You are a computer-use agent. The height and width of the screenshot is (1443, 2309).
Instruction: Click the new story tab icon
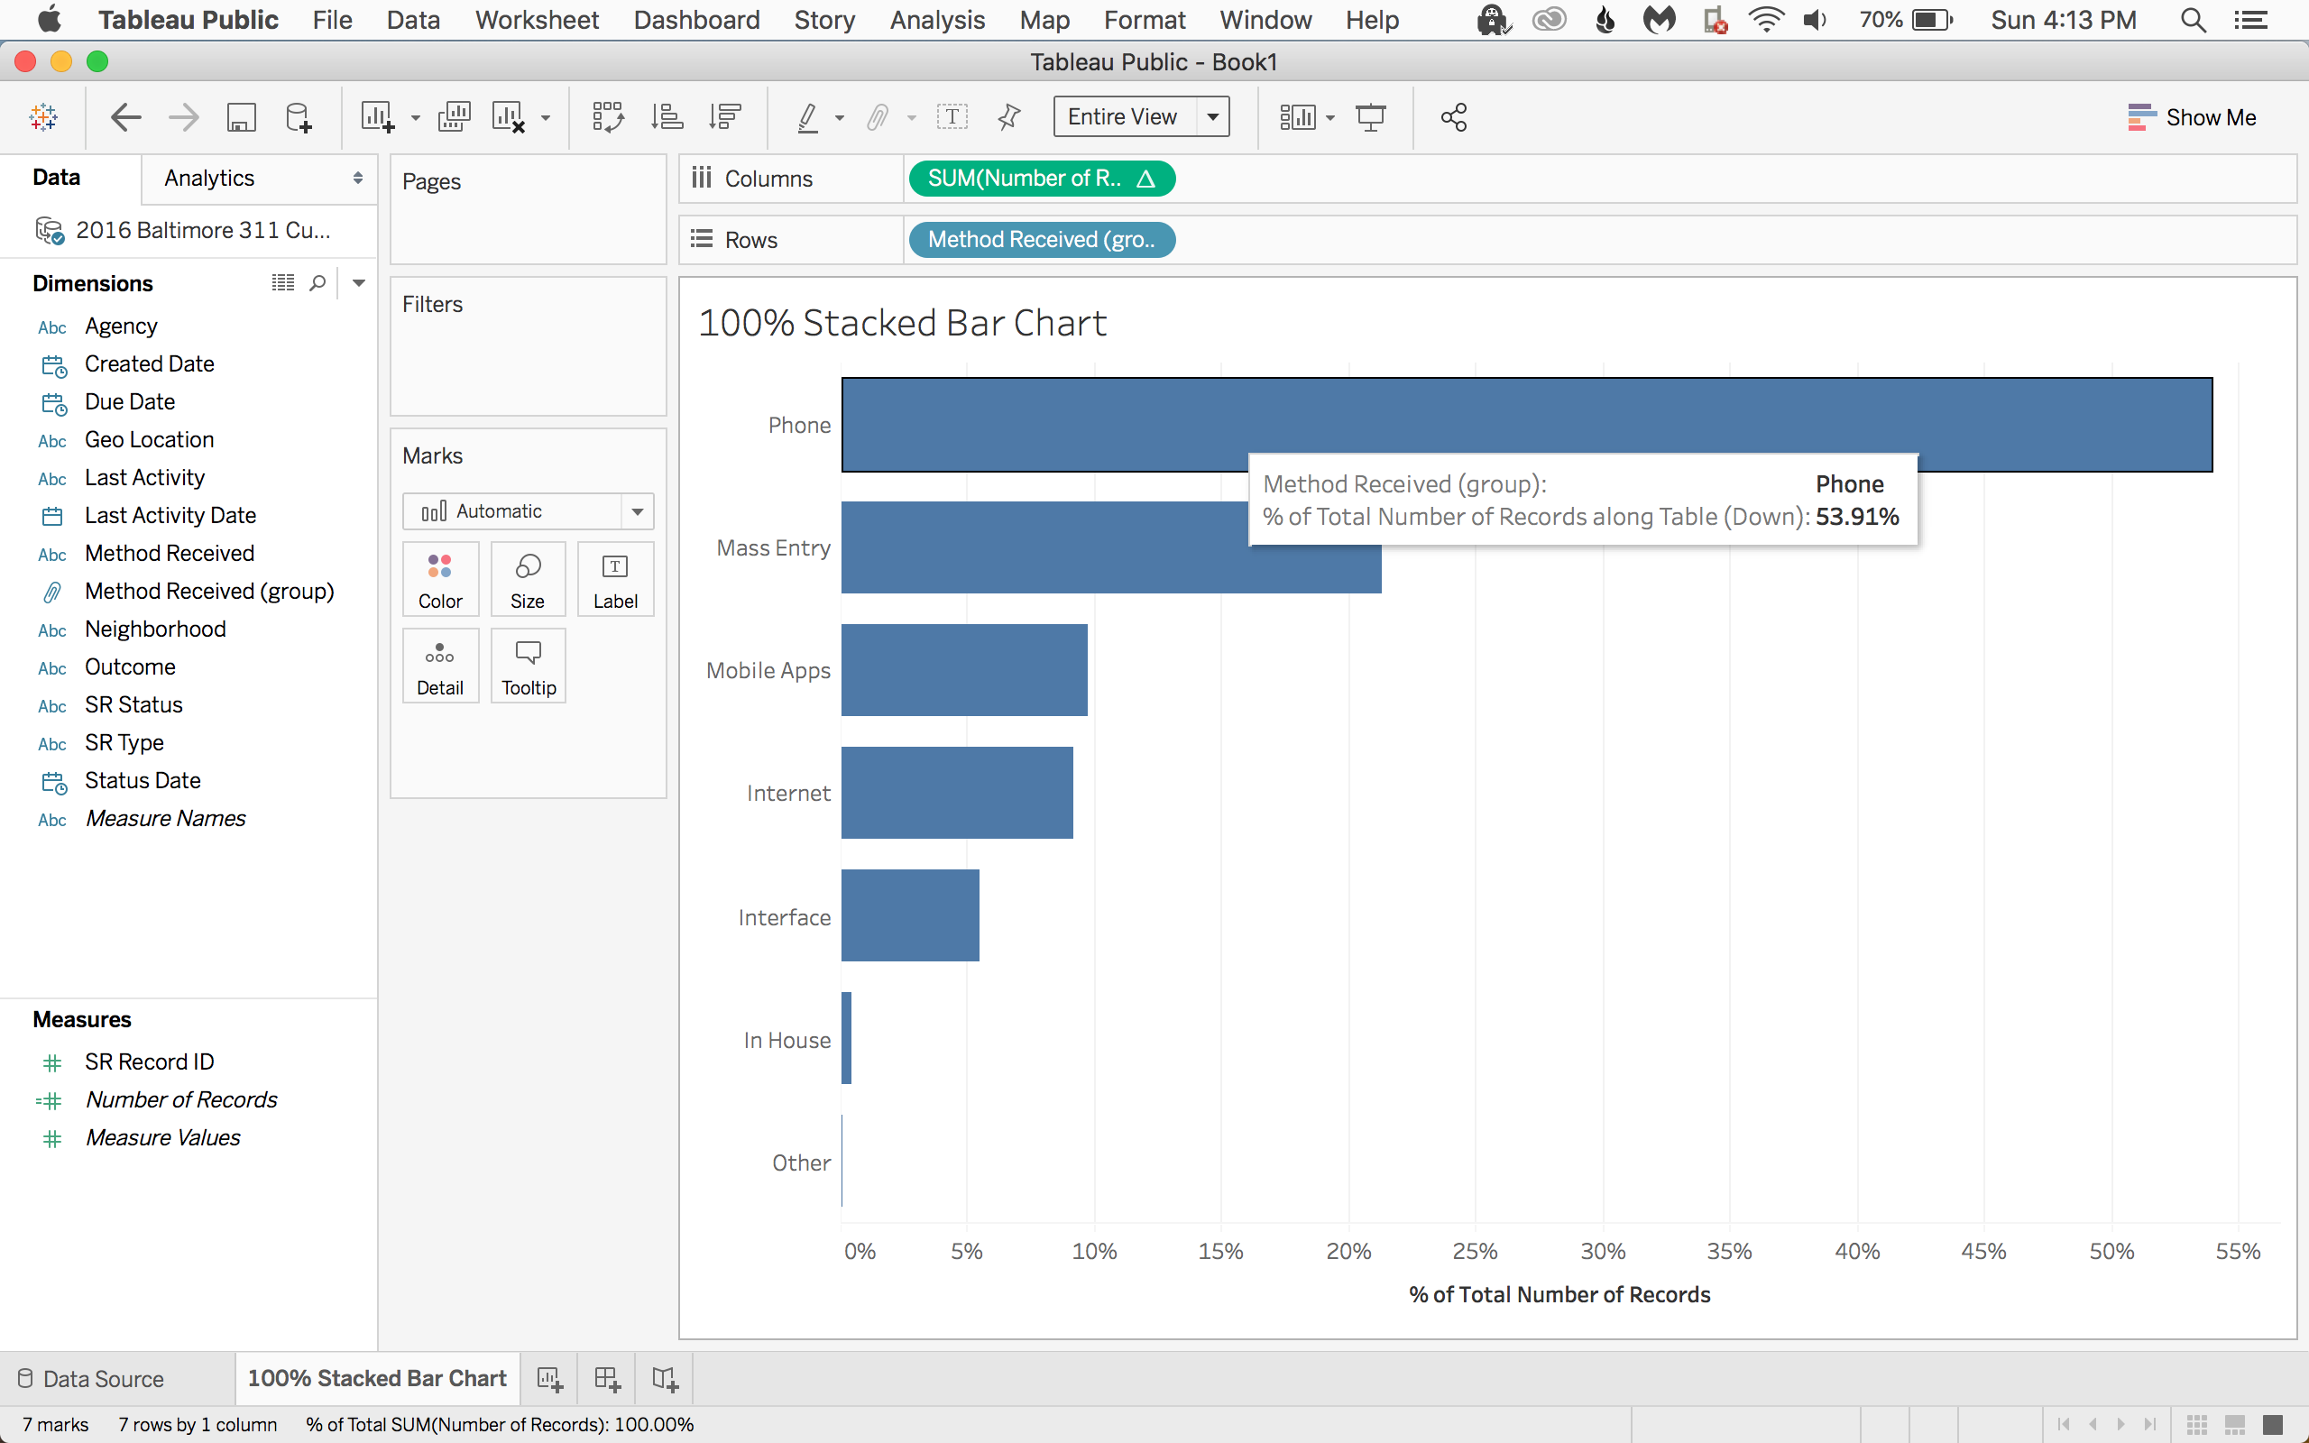pyautogui.click(x=664, y=1378)
